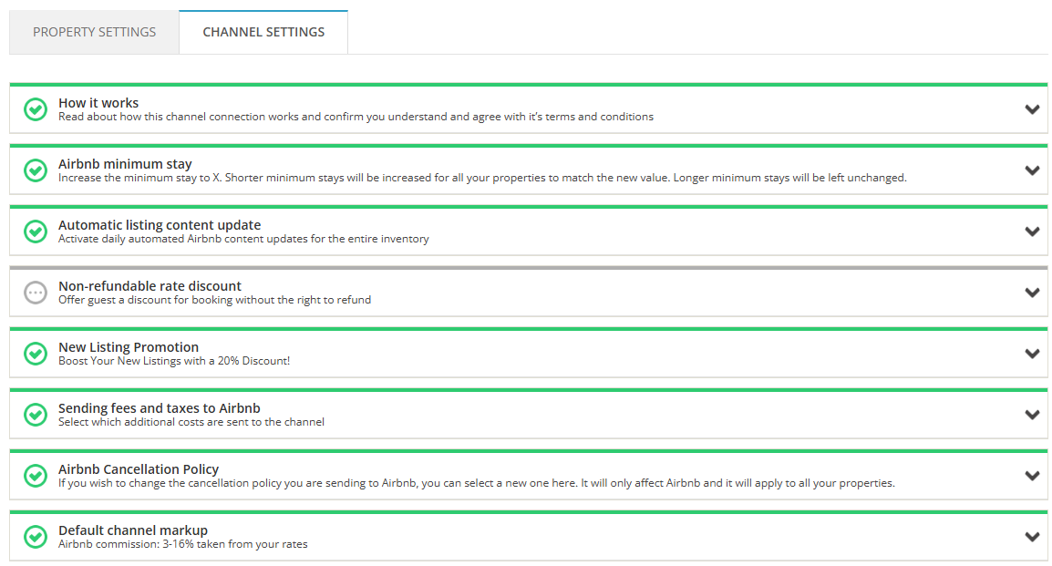
Task: Expand the Airbnb Cancellation Policy chevron
Action: click(x=1032, y=476)
